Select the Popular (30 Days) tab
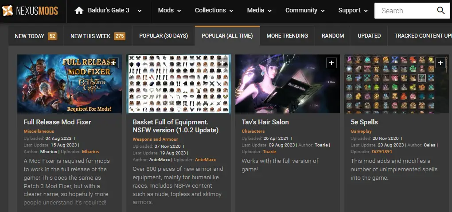Screen dimensions: 452x212 tap(164, 36)
